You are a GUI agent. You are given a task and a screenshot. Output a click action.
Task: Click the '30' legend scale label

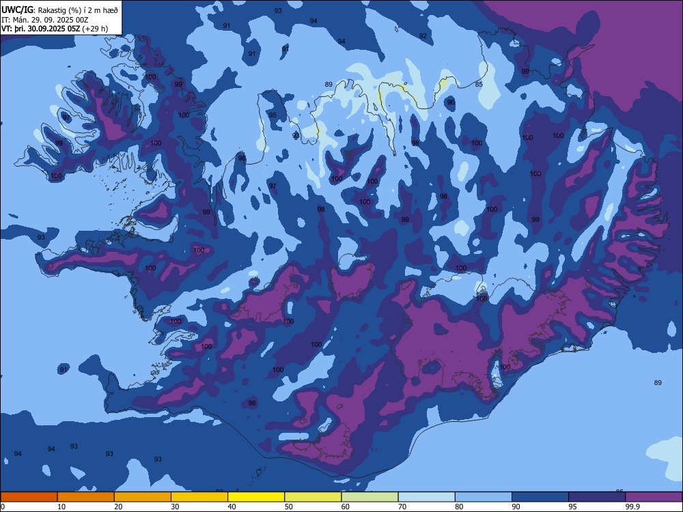point(175,507)
